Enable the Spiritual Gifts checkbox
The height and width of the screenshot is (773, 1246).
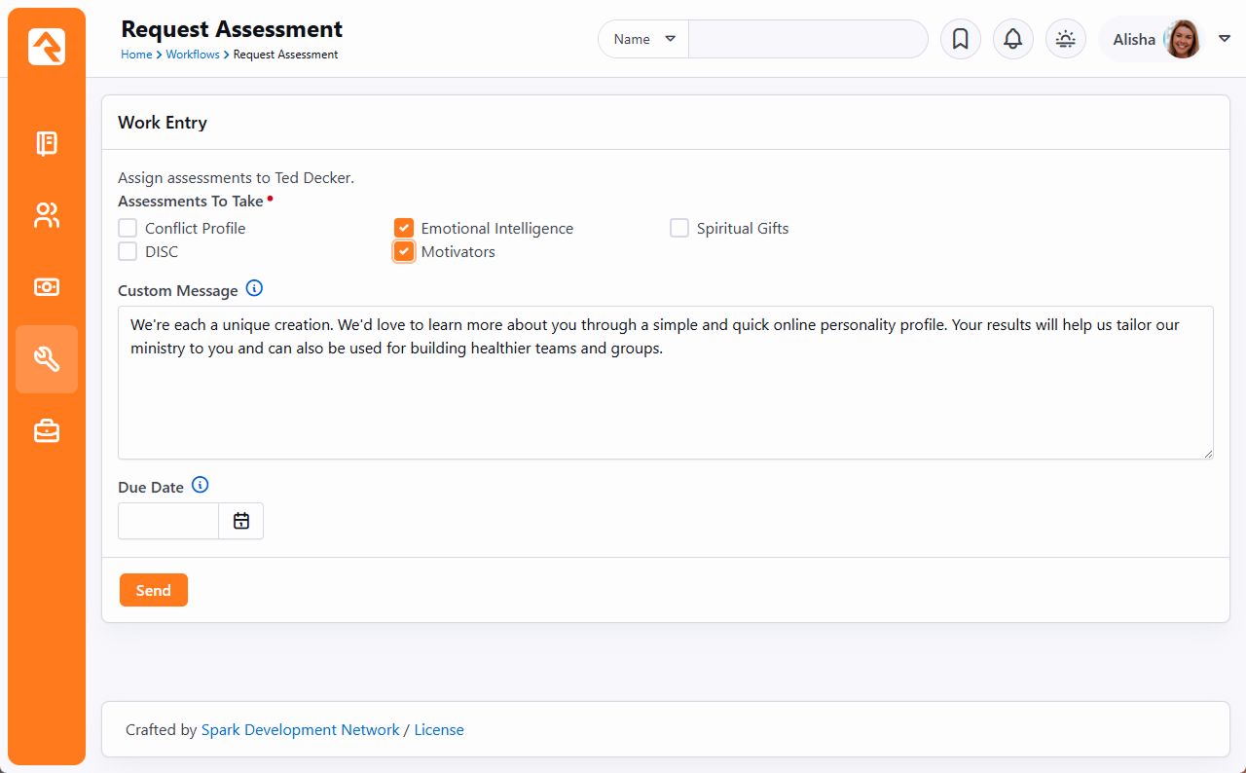click(679, 228)
